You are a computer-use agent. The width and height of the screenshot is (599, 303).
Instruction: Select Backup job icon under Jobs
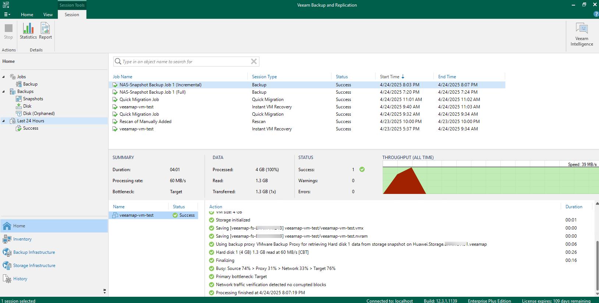coord(19,84)
